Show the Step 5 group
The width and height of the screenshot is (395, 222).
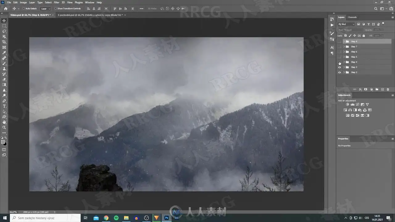339,57
